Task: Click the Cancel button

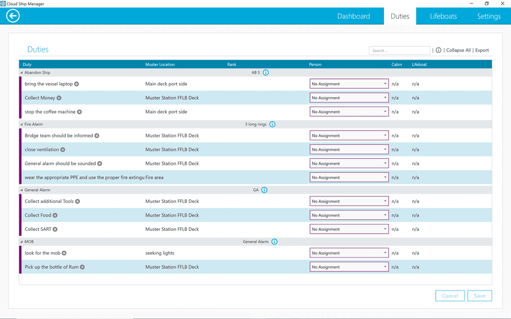Action: click(450, 296)
